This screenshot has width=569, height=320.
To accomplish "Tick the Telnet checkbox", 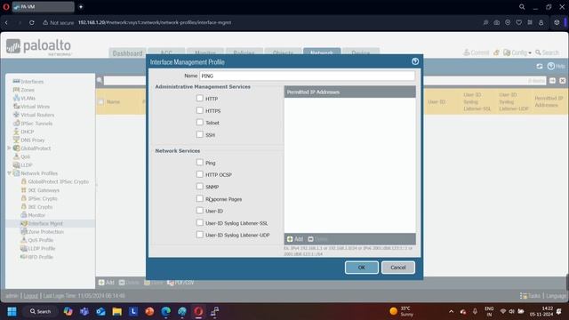I will tap(199, 123).
